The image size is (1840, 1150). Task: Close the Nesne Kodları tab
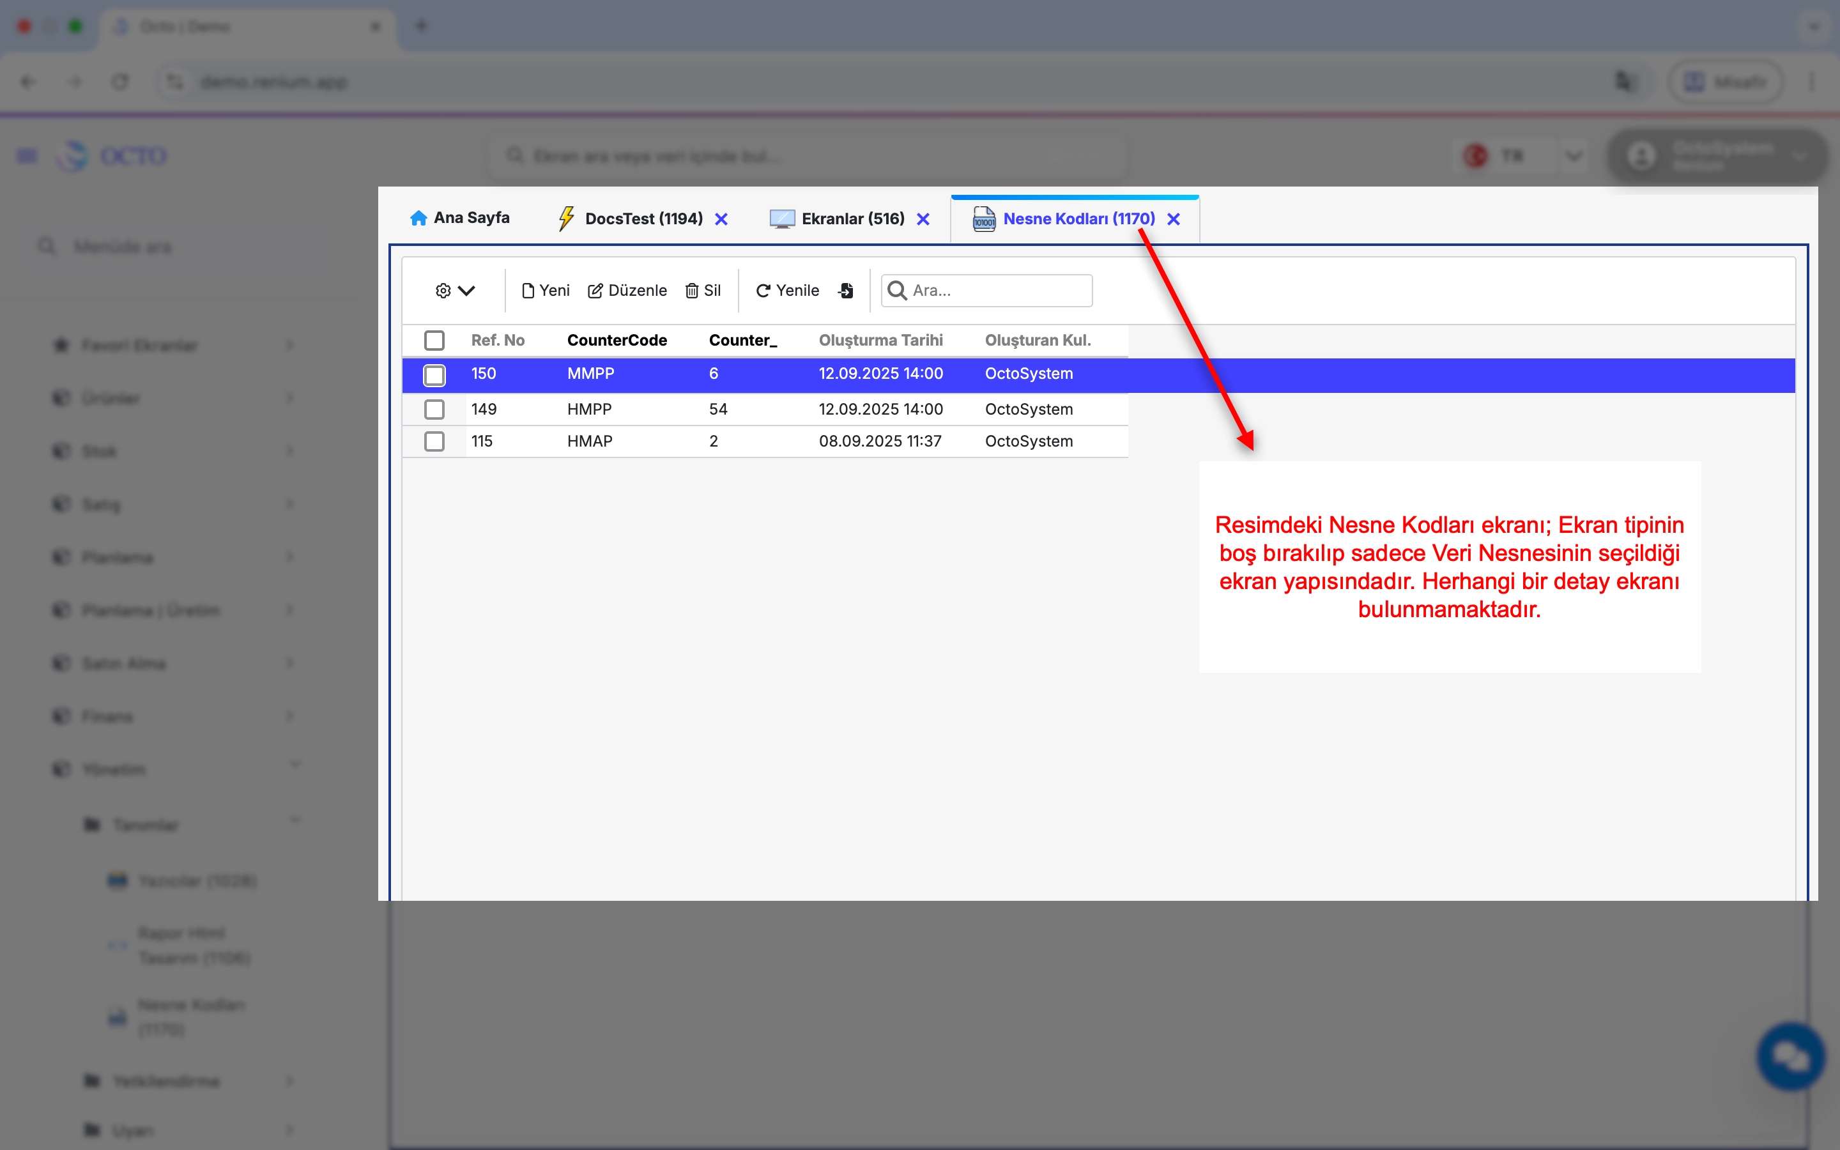click(x=1173, y=219)
